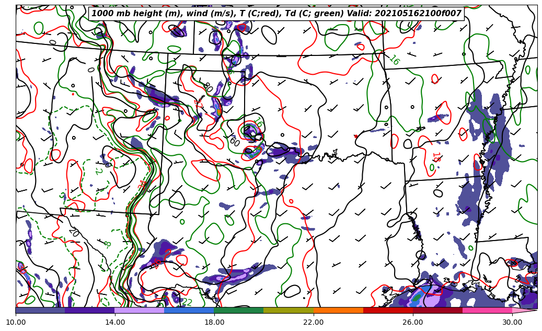
Task: Select the hot pink 28–30 colorbar segment
Action: tap(487, 310)
